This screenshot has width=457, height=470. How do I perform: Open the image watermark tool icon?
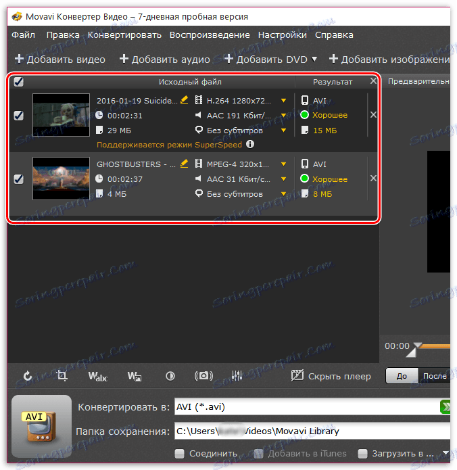(x=135, y=376)
